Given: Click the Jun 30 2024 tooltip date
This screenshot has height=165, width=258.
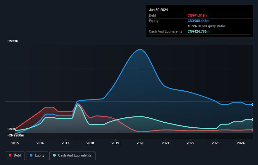Looking at the screenshot, I should coord(158,10).
